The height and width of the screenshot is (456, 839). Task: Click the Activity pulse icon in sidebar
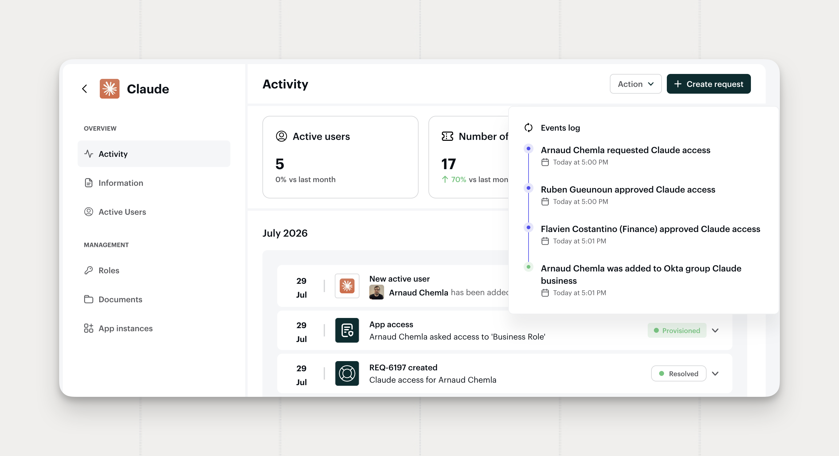(89, 154)
